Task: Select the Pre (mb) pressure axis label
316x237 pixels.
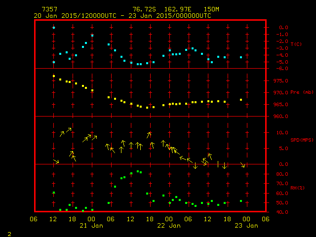Action: click(302, 92)
